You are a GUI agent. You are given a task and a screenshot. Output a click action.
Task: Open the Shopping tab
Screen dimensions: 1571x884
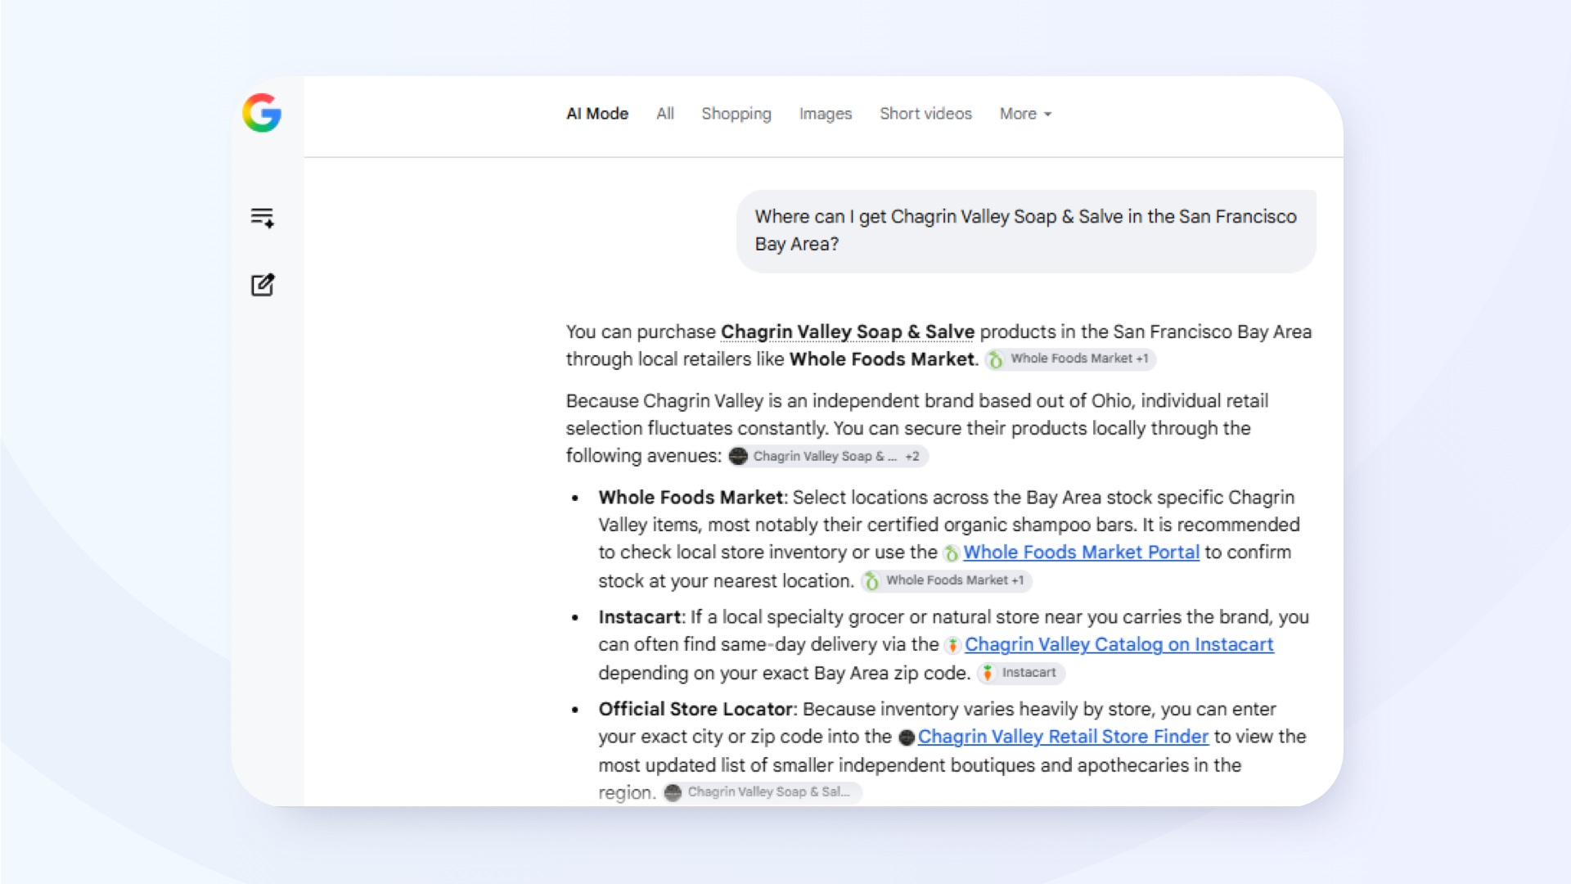(x=736, y=114)
